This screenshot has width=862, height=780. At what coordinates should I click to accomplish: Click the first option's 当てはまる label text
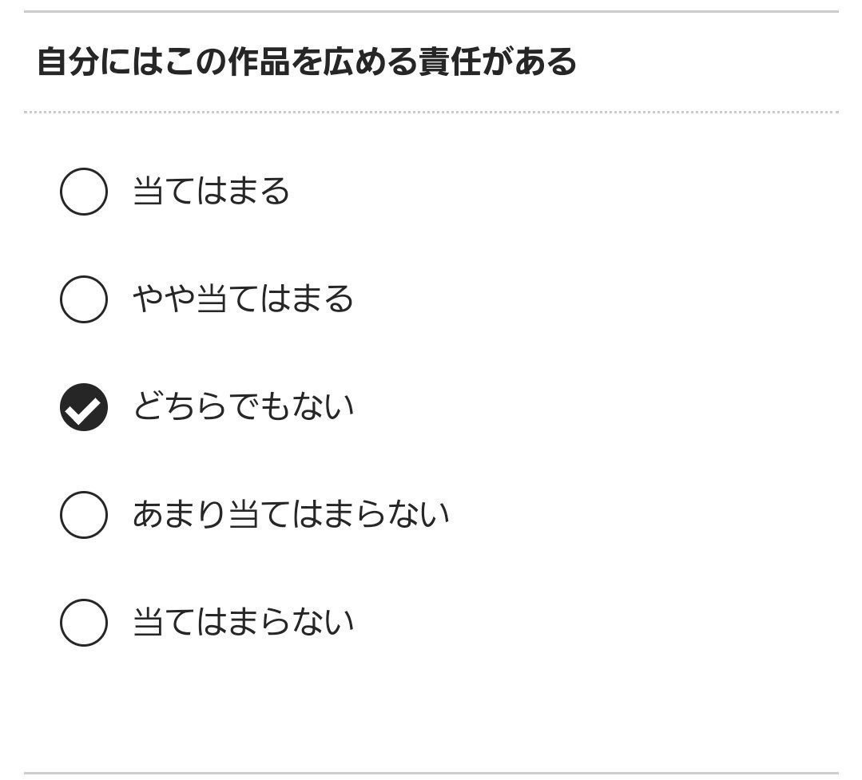click(211, 192)
